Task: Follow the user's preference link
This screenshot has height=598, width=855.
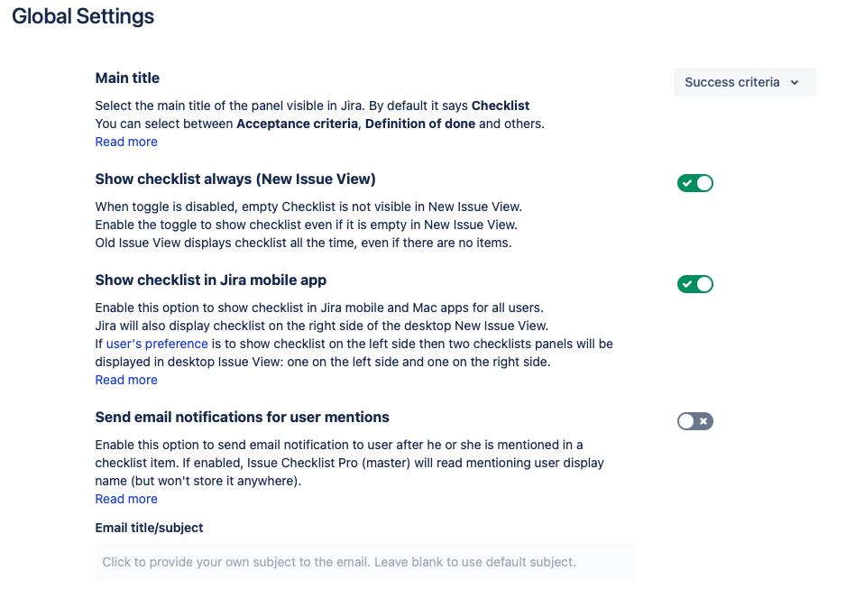Action: point(157,344)
